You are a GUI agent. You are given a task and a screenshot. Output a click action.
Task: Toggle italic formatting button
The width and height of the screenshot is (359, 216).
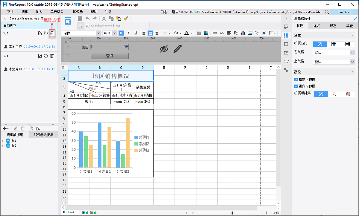(129, 33)
